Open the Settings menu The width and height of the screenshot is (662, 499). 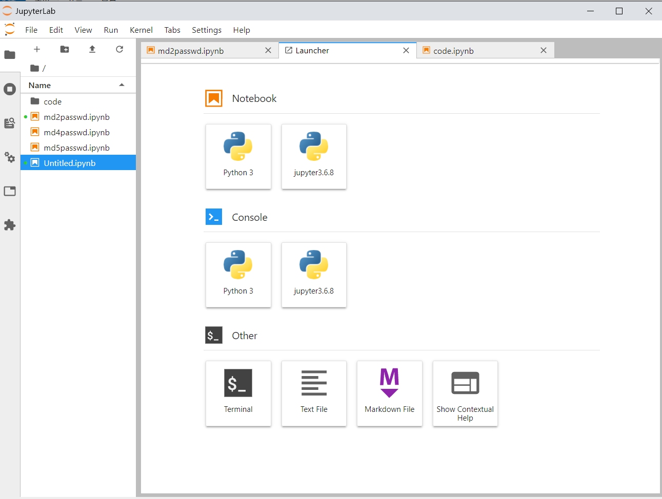pyautogui.click(x=207, y=30)
